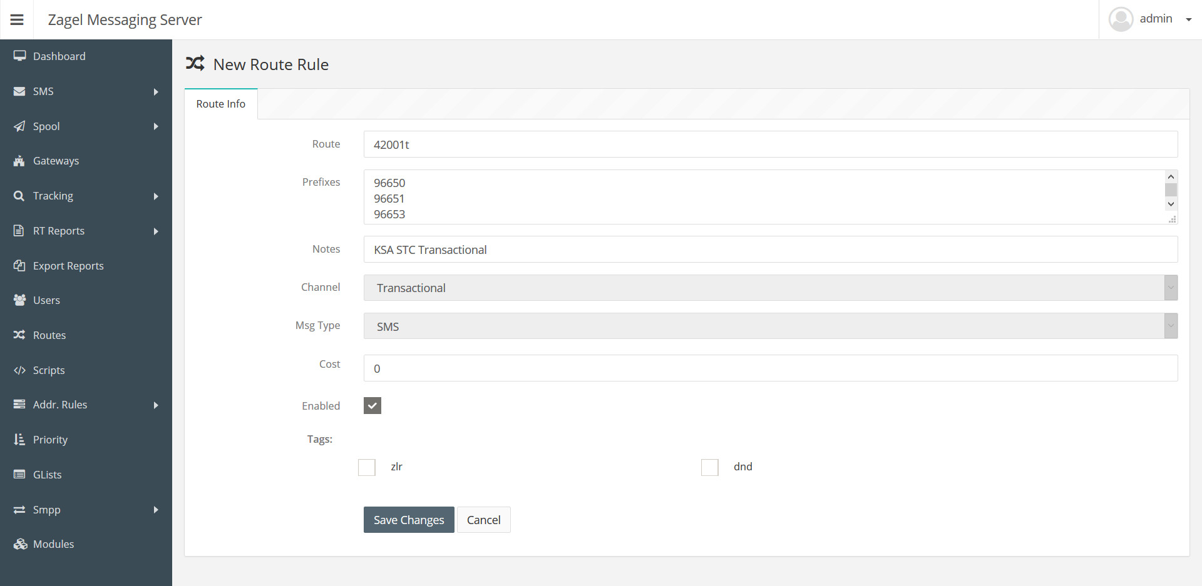Click the Export Reports copy icon
The image size is (1202, 586).
pyautogui.click(x=19, y=265)
